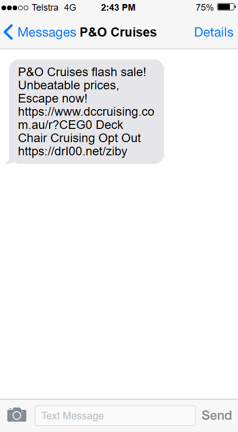The width and height of the screenshot is (238, 432).
Task: Tap the 'Escape now!' text in message
Action: point(53,98)
